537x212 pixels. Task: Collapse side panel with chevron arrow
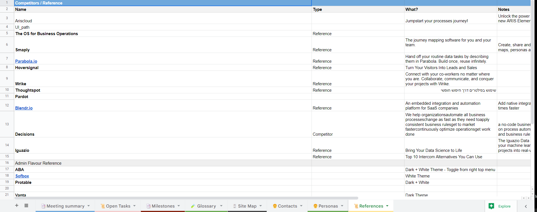tap(526, 206)
